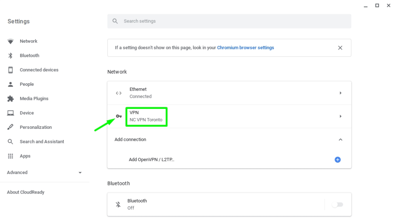Screen dimensions: 394x222
Task: Focus the Search settings field
Action: click(x=229, y=21)
